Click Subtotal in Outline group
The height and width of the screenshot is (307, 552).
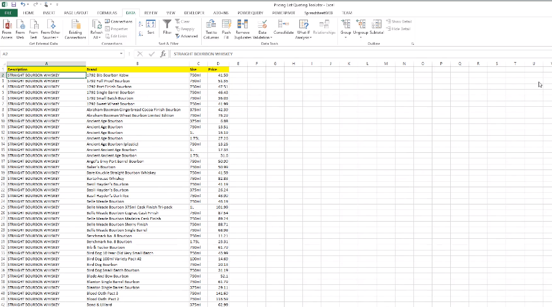coord(377,28)
